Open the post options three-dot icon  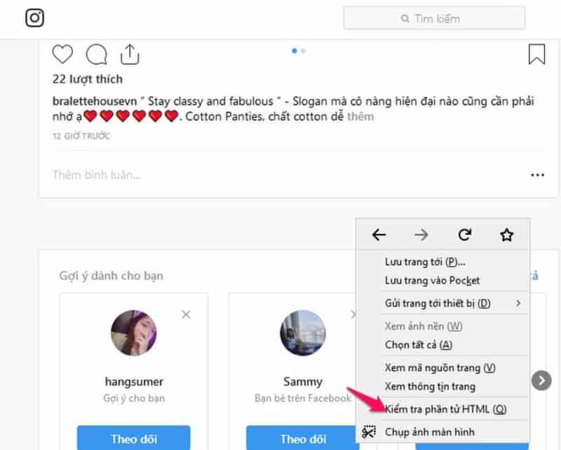(x=537, y=174)
